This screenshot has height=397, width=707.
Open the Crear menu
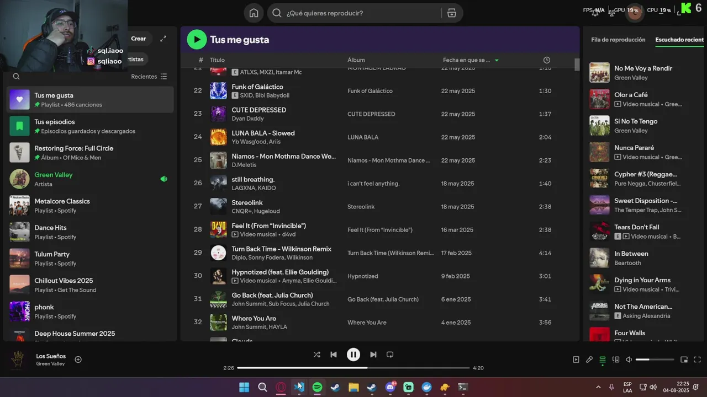coord(139,39)
